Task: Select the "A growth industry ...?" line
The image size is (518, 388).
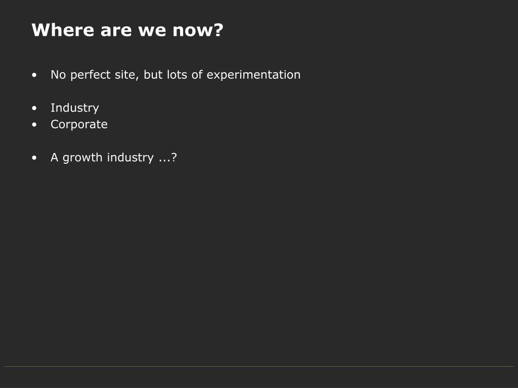Action: 114,158
